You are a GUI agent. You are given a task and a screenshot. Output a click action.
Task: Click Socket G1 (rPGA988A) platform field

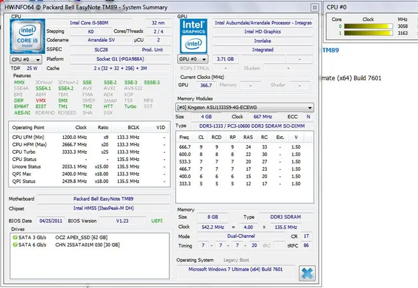coord(120,59)
